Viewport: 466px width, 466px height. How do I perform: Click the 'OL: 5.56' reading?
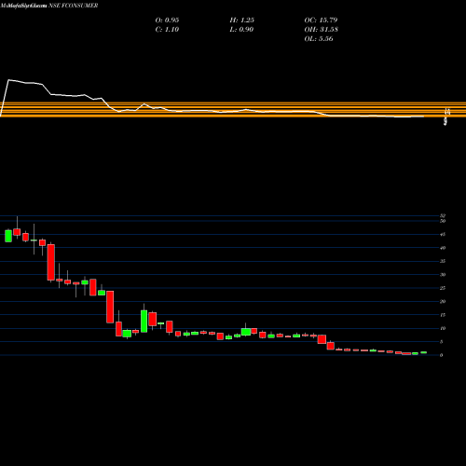[319, 38]
